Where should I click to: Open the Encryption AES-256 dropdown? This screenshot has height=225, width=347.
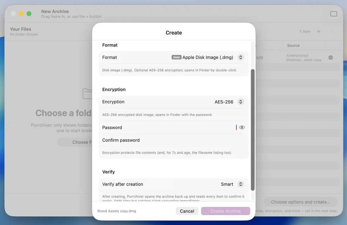point(241,102)
